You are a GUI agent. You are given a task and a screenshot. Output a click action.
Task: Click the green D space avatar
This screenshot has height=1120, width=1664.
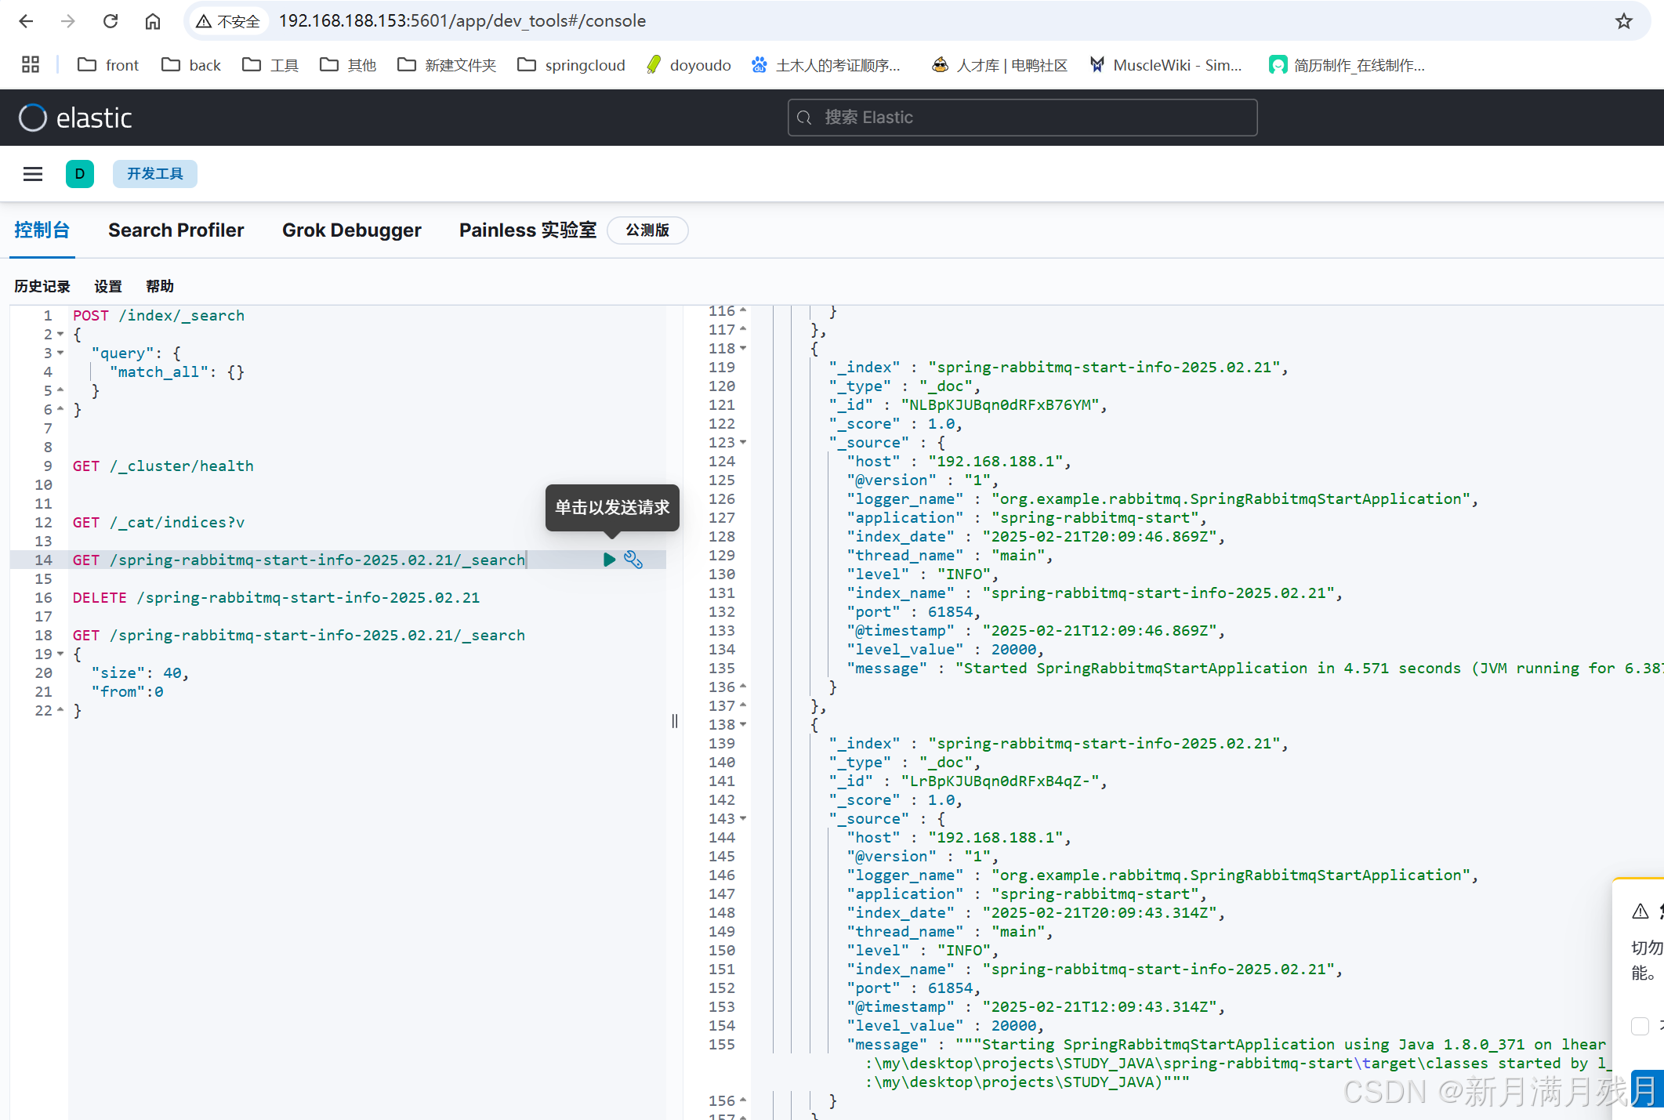pos(79,174)
